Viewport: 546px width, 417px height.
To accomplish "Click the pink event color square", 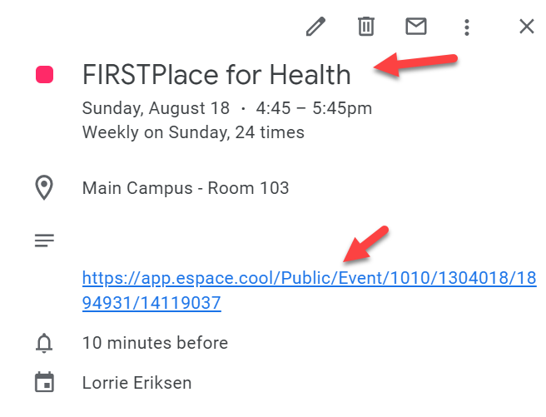I will (x=45, y=74).
